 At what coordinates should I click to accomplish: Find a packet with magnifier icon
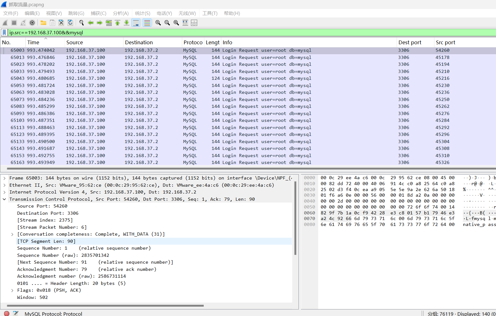point(82,23)
